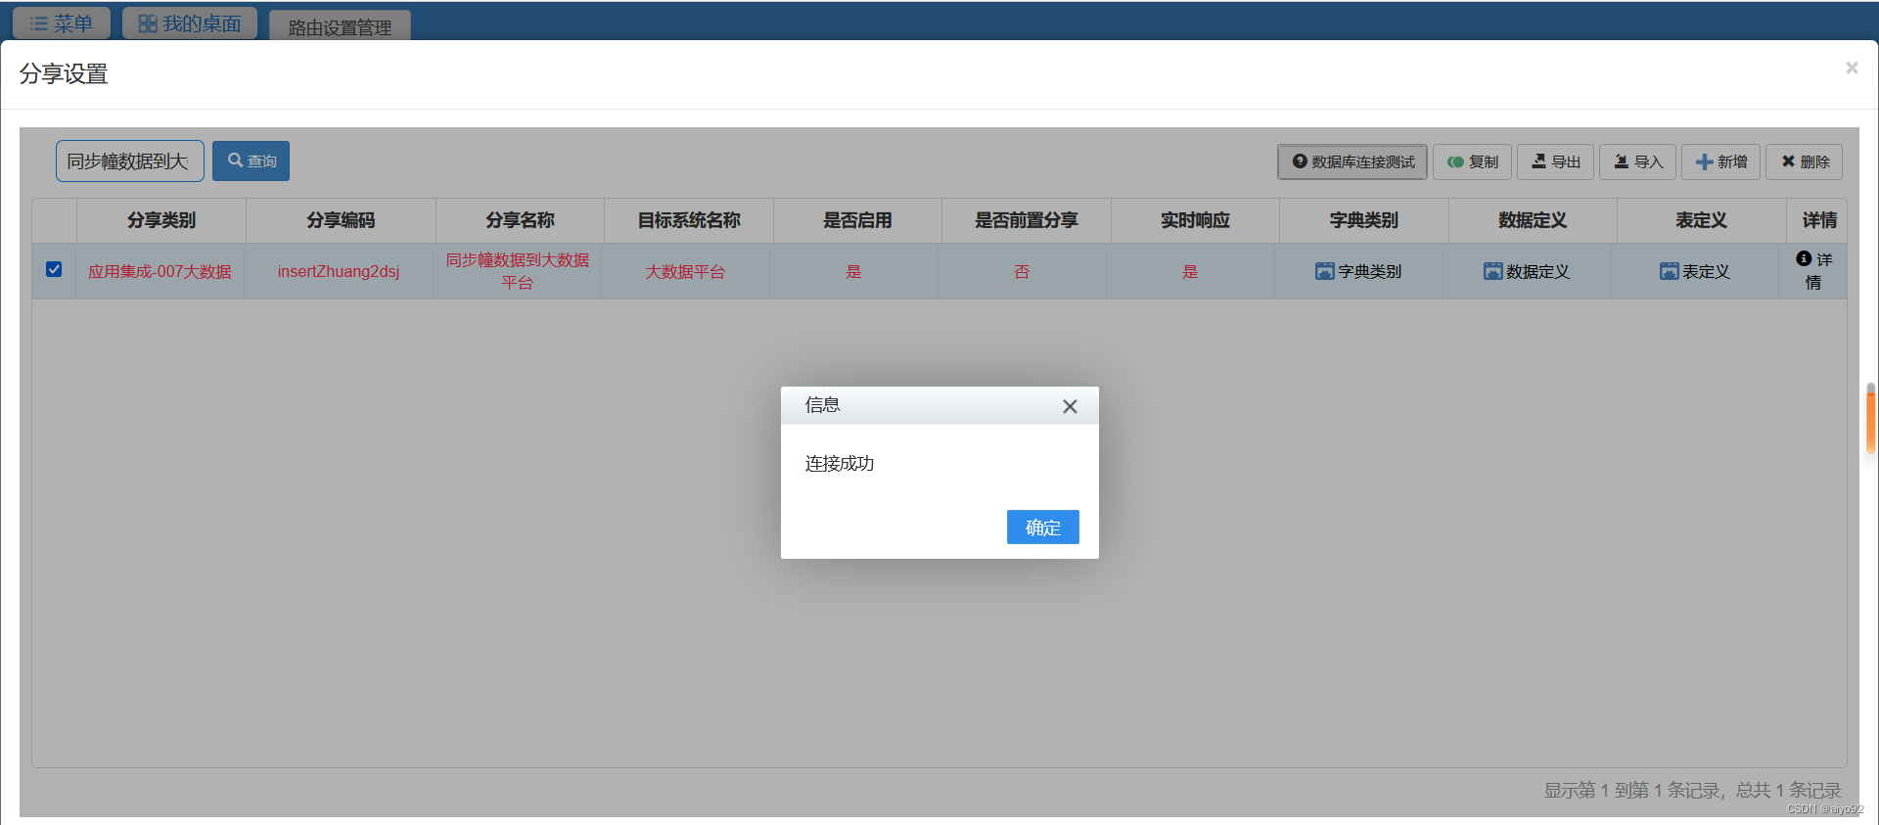
Task: Click the 实时响应 column header
Action: [x=1195, y=220]
